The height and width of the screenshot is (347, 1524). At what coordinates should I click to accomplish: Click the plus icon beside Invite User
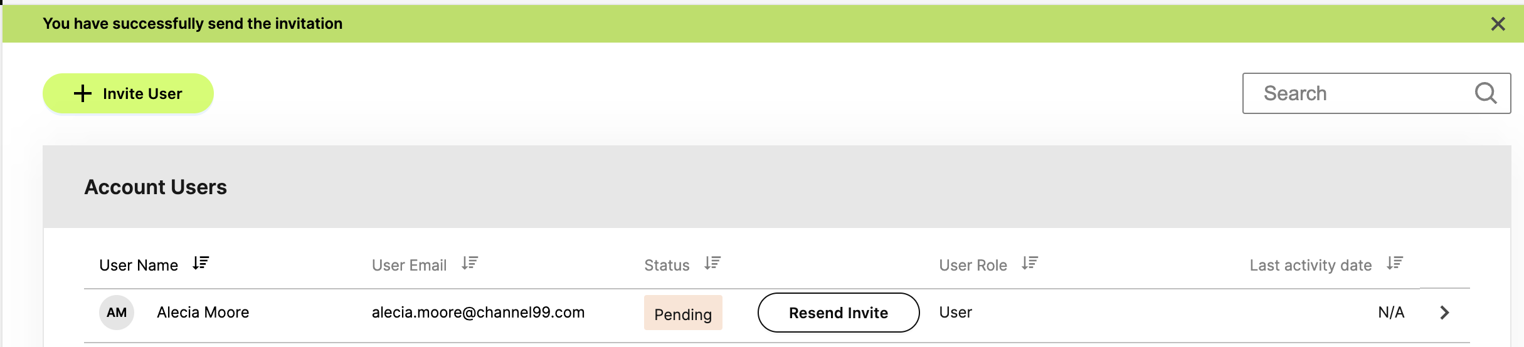pyautogui.click(x=83, y=93)
